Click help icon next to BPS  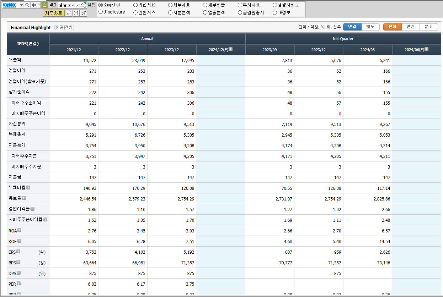coord(18,262)
